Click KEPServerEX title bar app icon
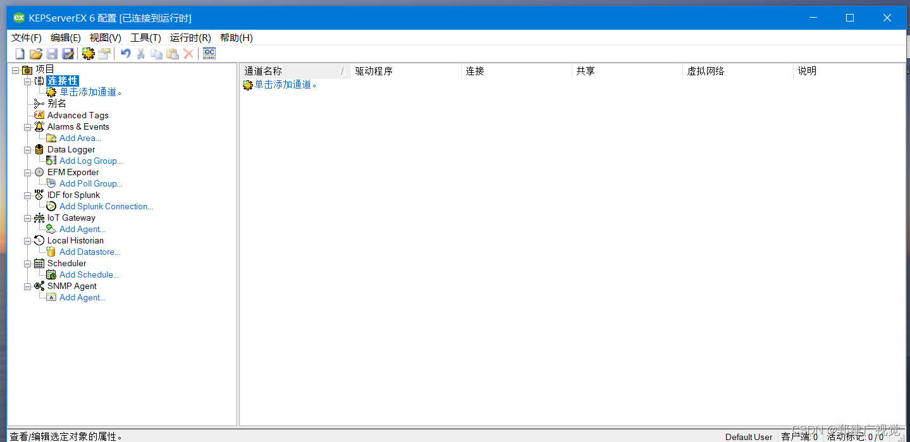 pos(19,18)
